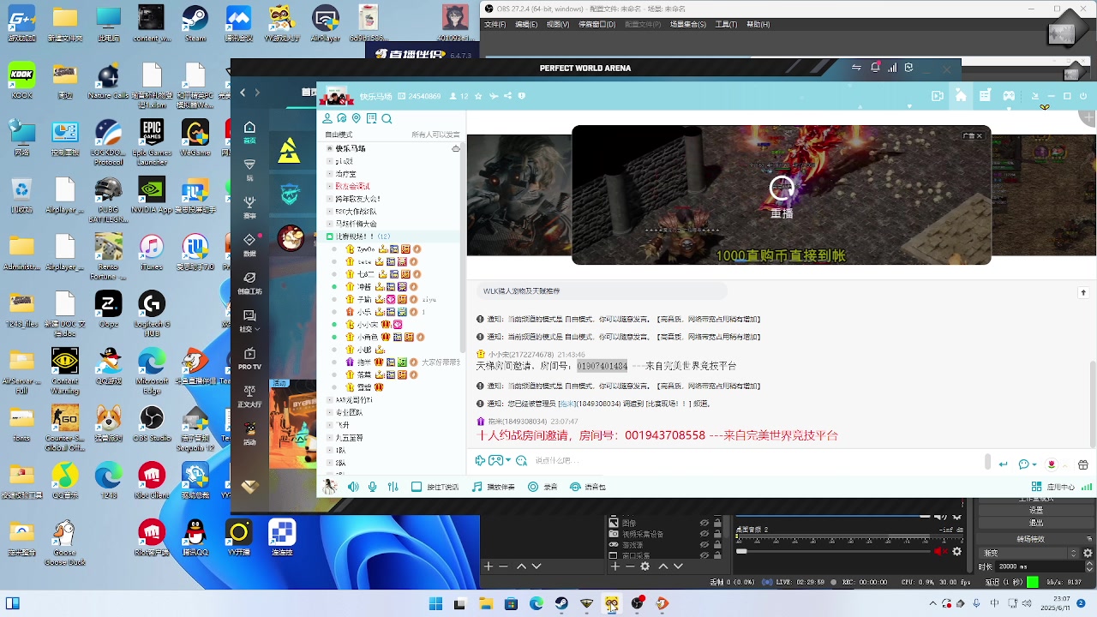
Task: Open the chat gift box icon
Action: click(1083, 464)
